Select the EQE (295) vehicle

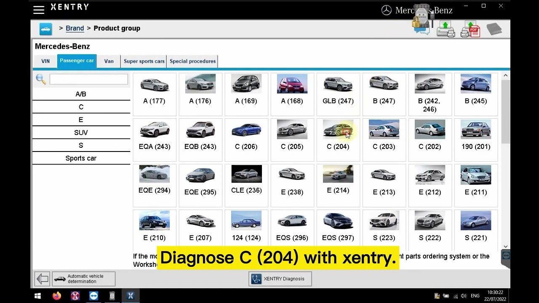[x=200, y=185]
